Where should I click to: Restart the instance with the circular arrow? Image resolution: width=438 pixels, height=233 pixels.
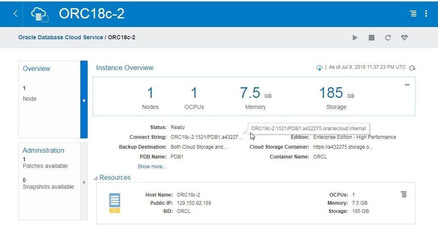coord(388,38)
